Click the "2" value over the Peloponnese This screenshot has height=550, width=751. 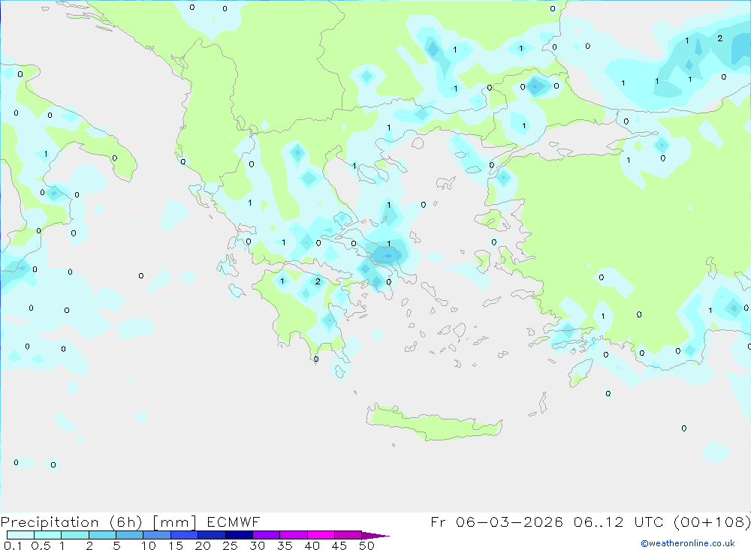click(318, 281)
